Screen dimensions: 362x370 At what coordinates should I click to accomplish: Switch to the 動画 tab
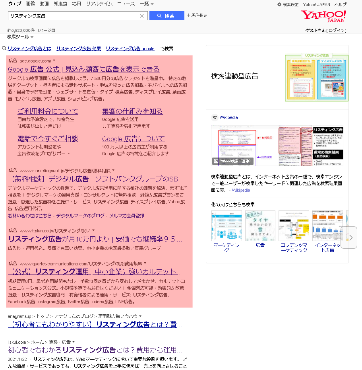[x=45, y=4]
